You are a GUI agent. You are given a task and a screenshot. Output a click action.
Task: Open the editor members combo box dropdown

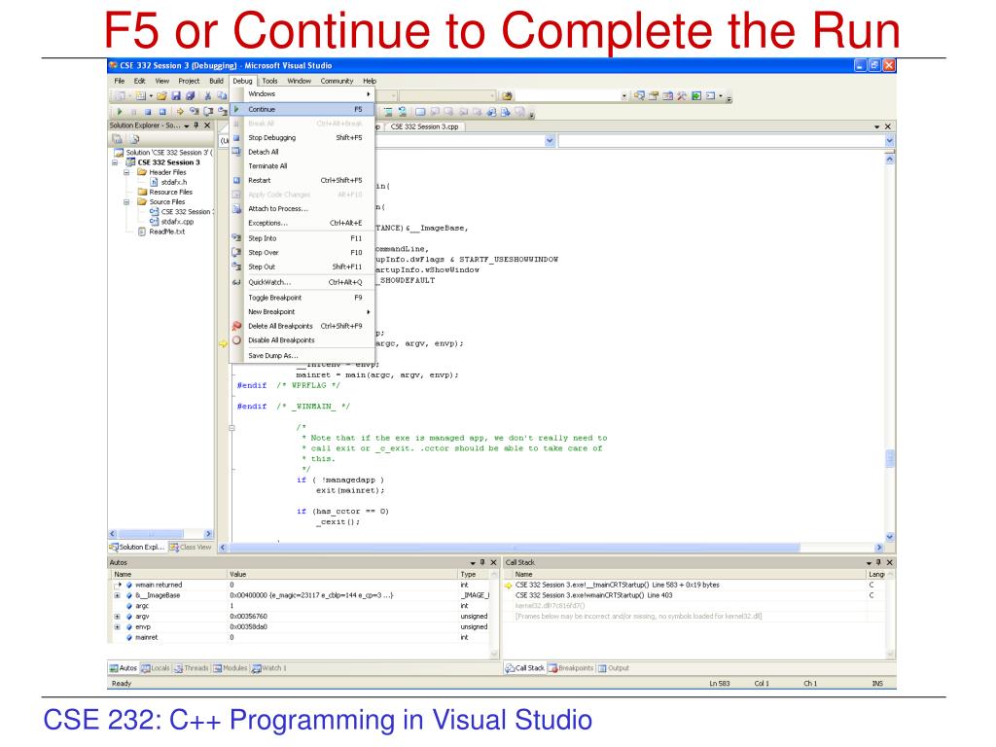pyautogui.click(x=890, y=141)
